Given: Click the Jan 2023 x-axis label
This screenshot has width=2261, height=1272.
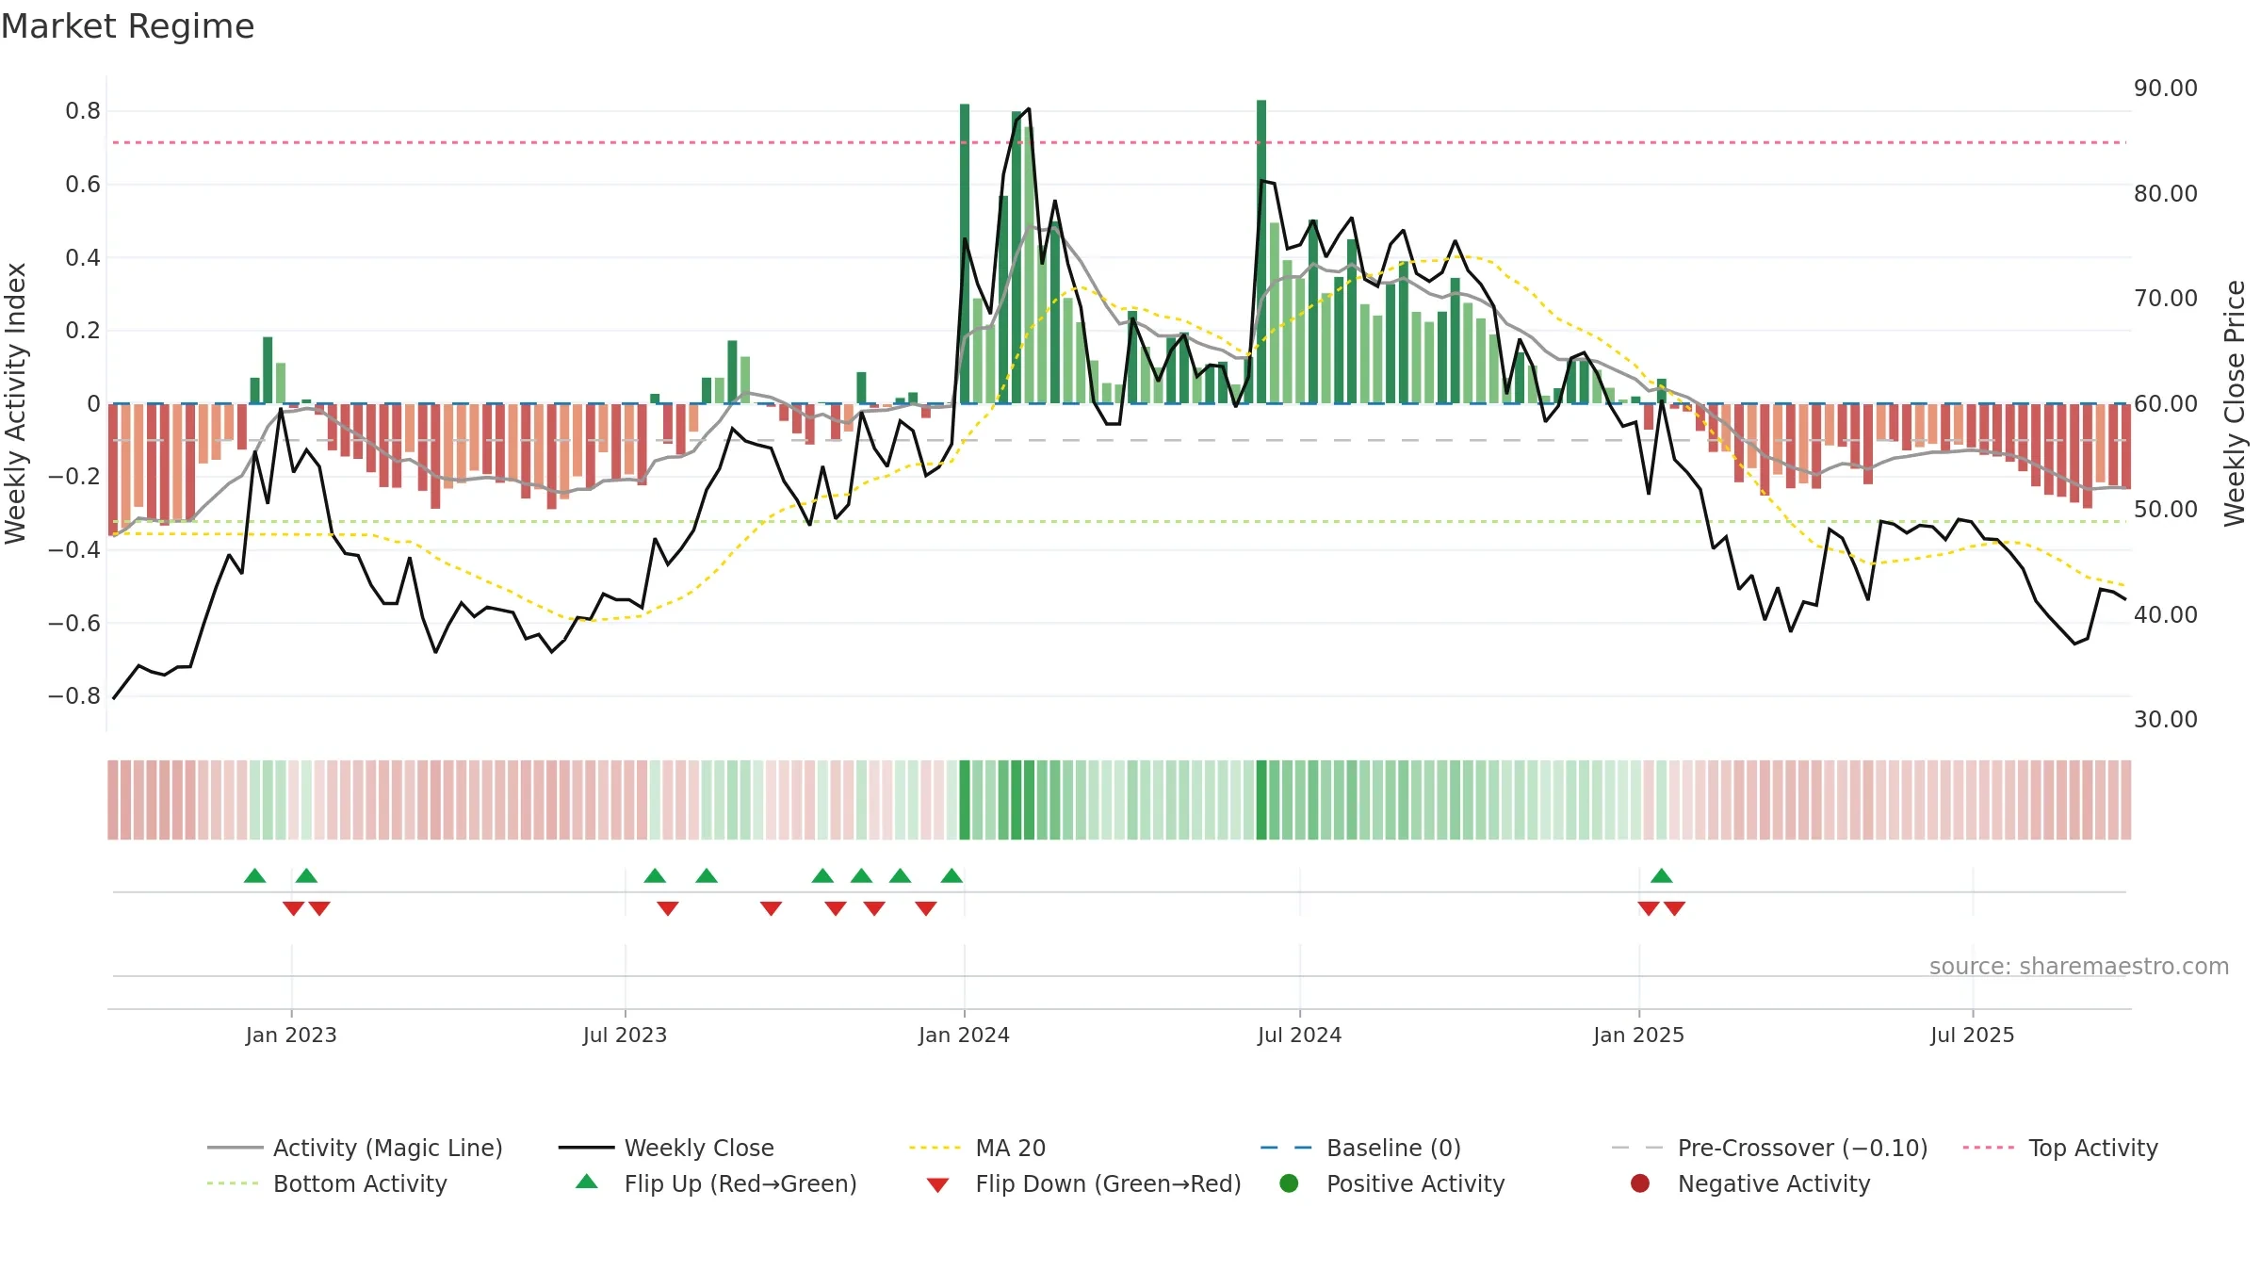Looking at the screenshot, I should coord(291,1035).
